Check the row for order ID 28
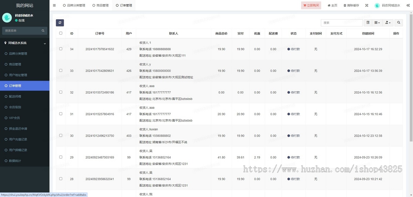Image resolution: width=413 pixels, height=197 pixels. tap(61, 178)
